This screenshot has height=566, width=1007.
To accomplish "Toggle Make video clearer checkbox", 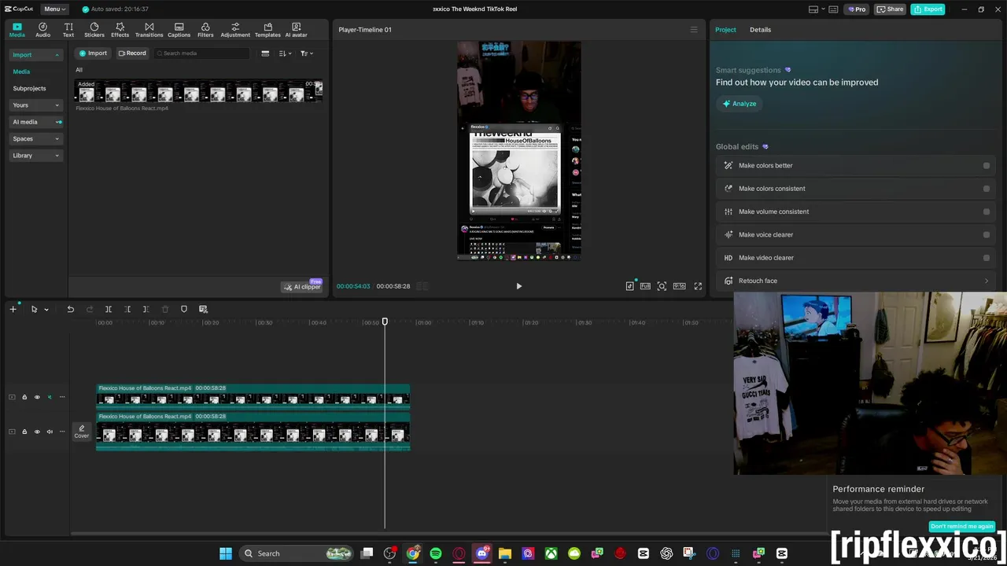I will point(987,258).
